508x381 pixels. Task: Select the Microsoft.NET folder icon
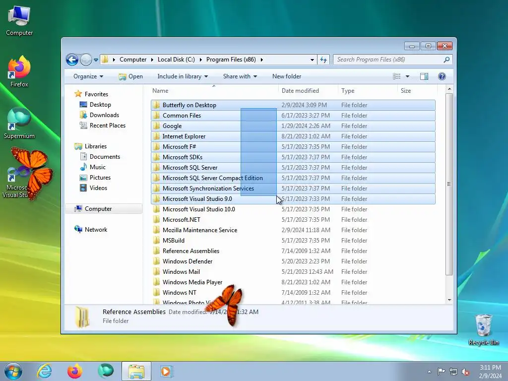coord(156,220)
